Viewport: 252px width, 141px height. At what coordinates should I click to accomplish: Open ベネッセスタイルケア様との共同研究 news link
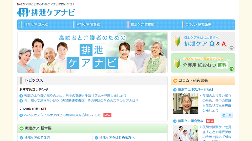point(62,115)
